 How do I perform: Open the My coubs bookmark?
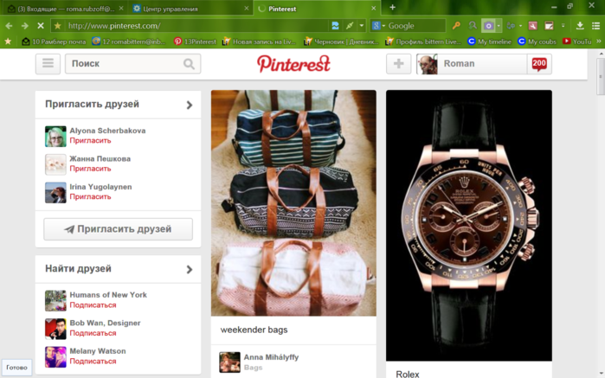(537, 42)
